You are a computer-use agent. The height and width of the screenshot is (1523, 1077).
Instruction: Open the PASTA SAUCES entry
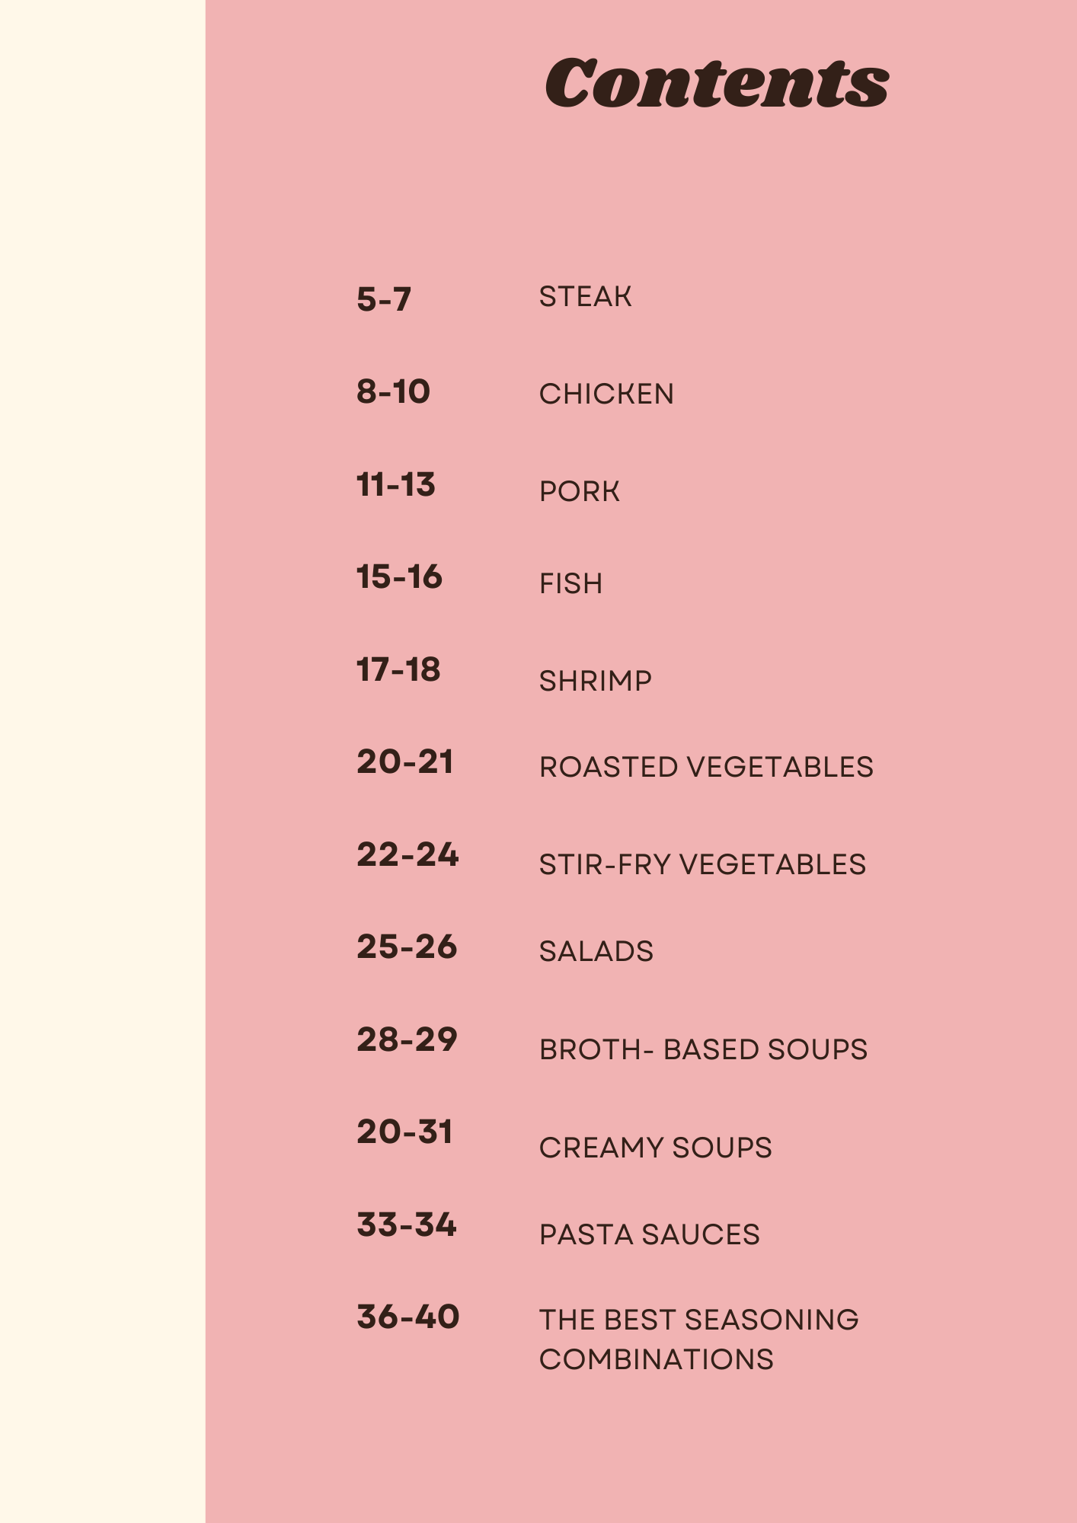(x=649, y=1234)
